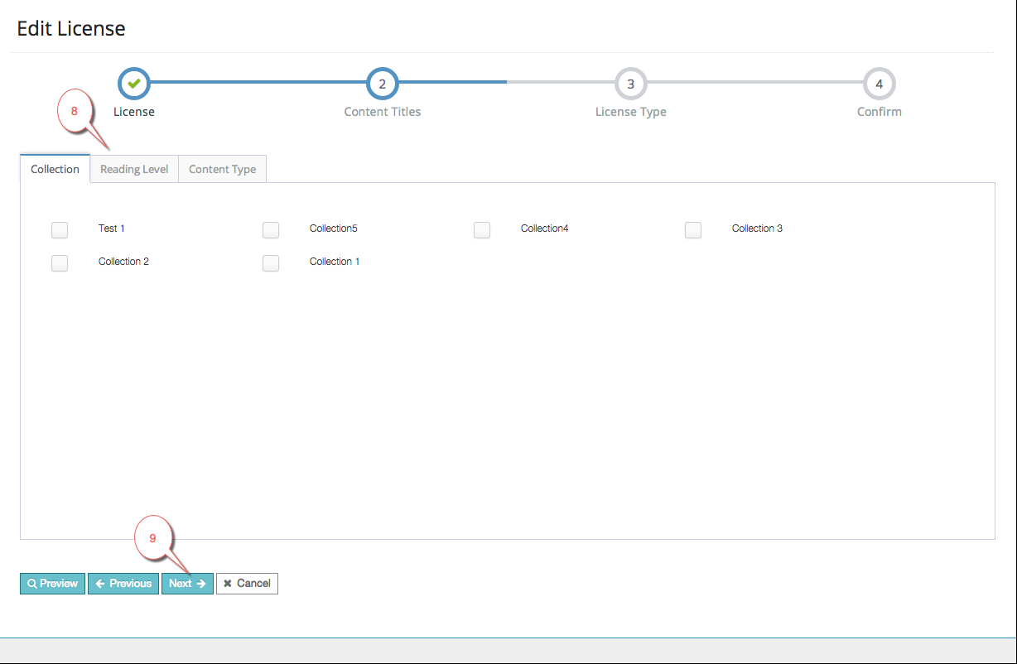Click the Confirm step label
1017x664 pixels.
pos(880,112)
